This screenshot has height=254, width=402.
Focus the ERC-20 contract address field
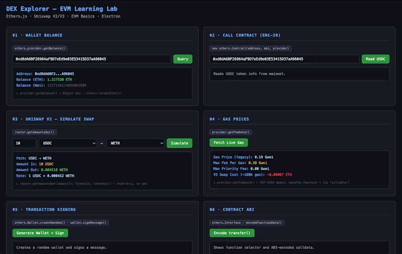284,59
